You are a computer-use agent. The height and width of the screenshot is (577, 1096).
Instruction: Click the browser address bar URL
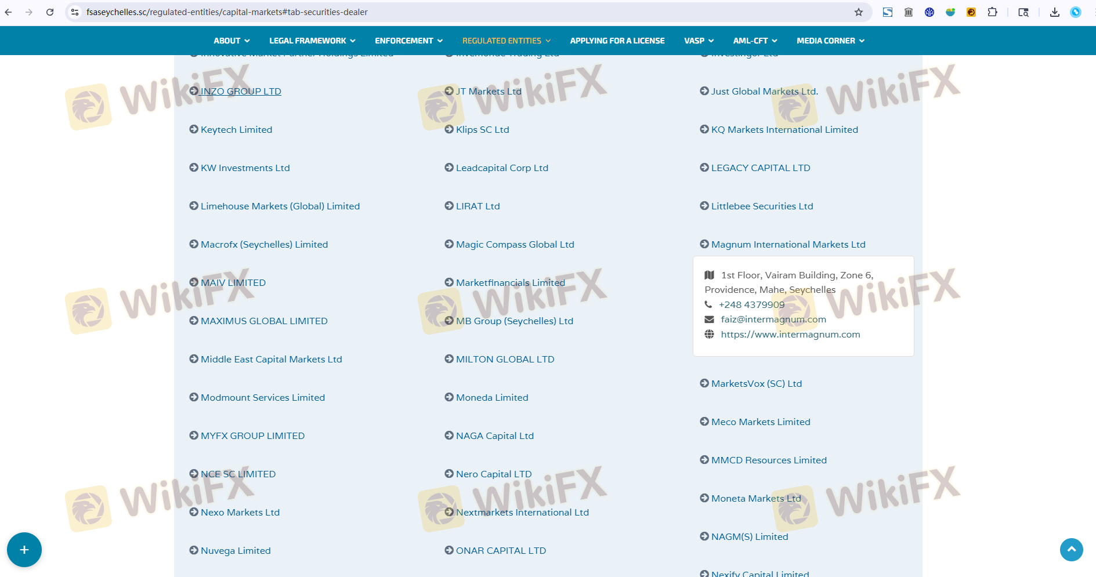227,12
